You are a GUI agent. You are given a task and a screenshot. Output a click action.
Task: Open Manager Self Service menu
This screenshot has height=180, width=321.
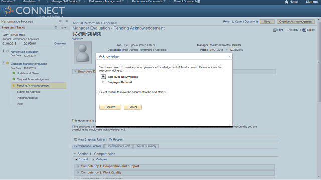coord(66,1)
